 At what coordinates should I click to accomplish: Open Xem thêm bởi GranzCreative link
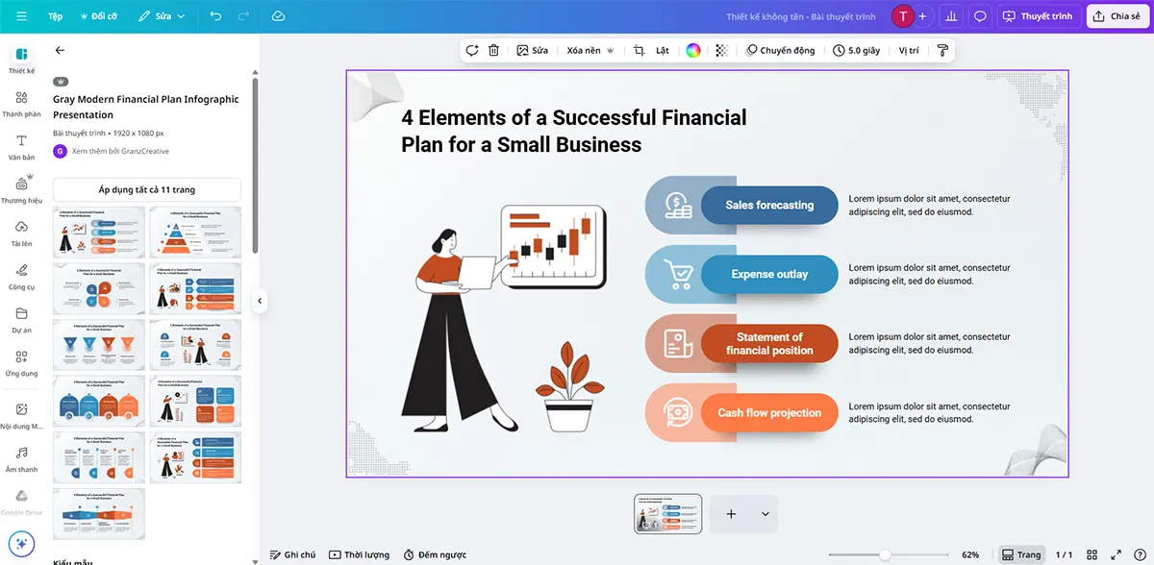click(x=120, y=151)
